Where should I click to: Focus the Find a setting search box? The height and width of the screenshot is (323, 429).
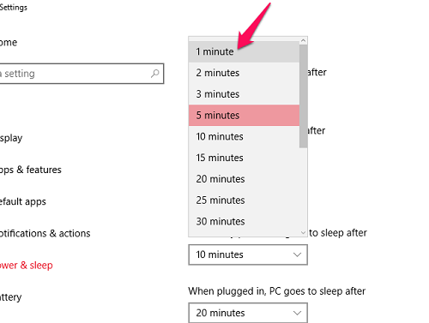[81, 74]
